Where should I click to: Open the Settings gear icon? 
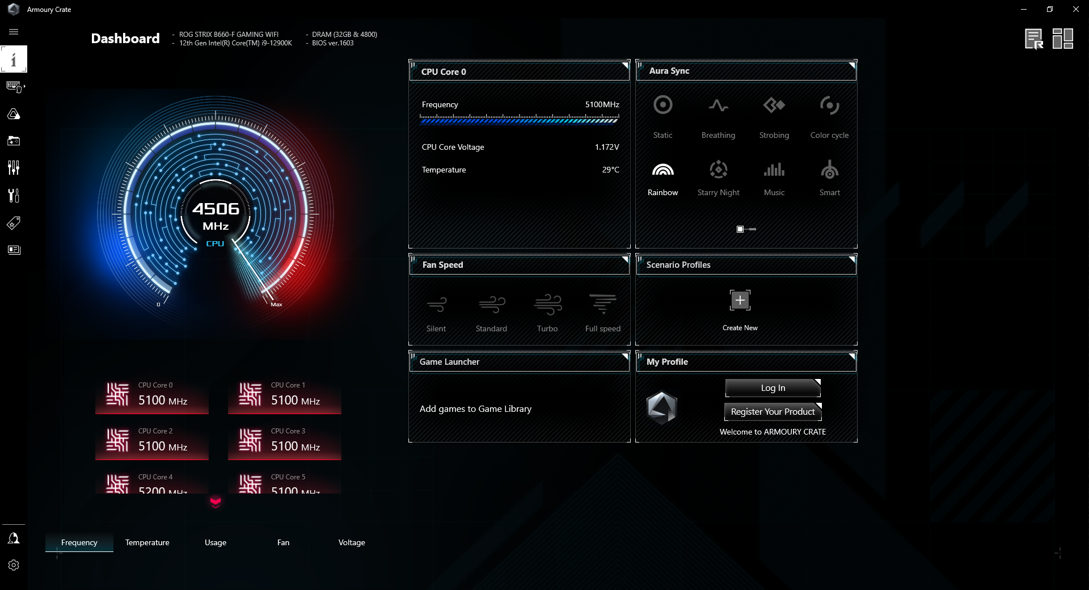14,565
